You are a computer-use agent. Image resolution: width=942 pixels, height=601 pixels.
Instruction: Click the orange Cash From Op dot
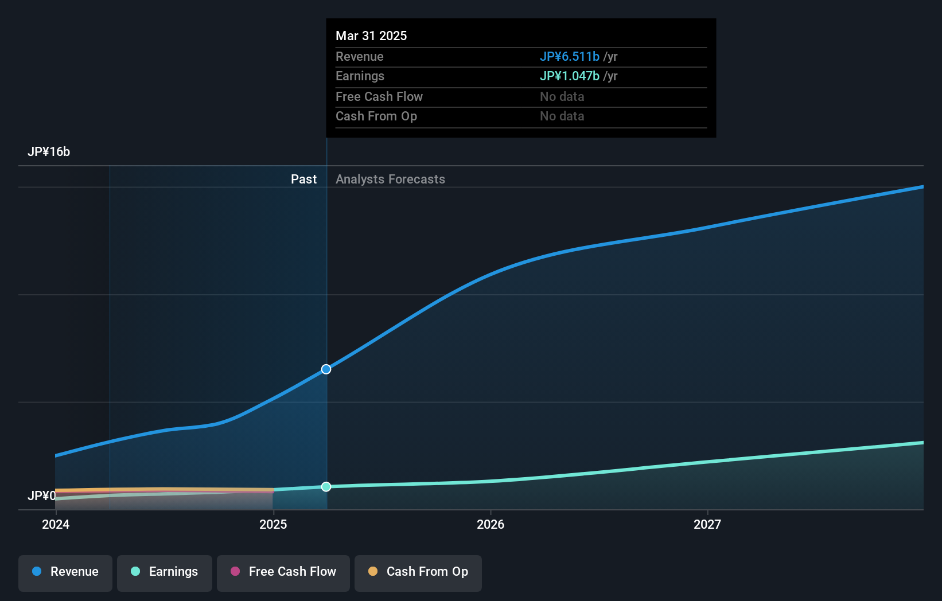coord(373,571)
